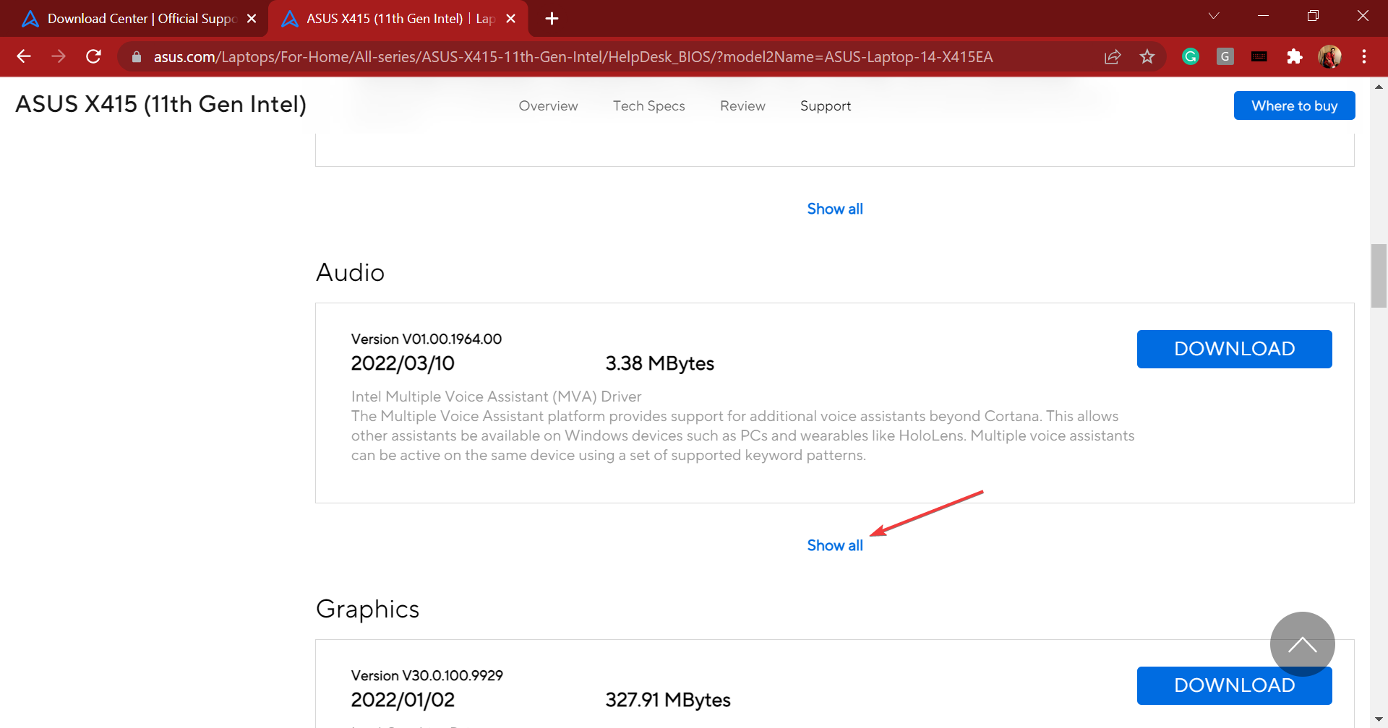Click the scrollbar up arrow
The image size is (1388, 728).
tap(1379, 86)
